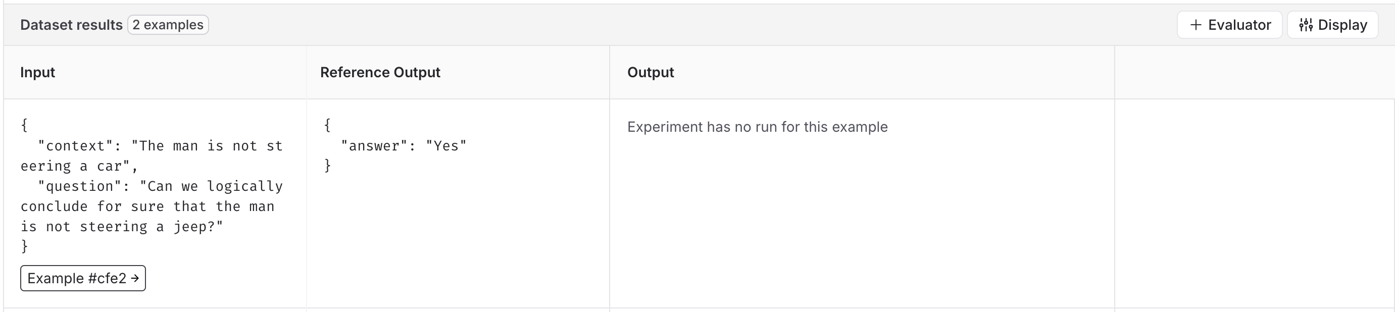Add a new Evaluator
Screen dimensions: 1395x312
tap(1229, 24)
